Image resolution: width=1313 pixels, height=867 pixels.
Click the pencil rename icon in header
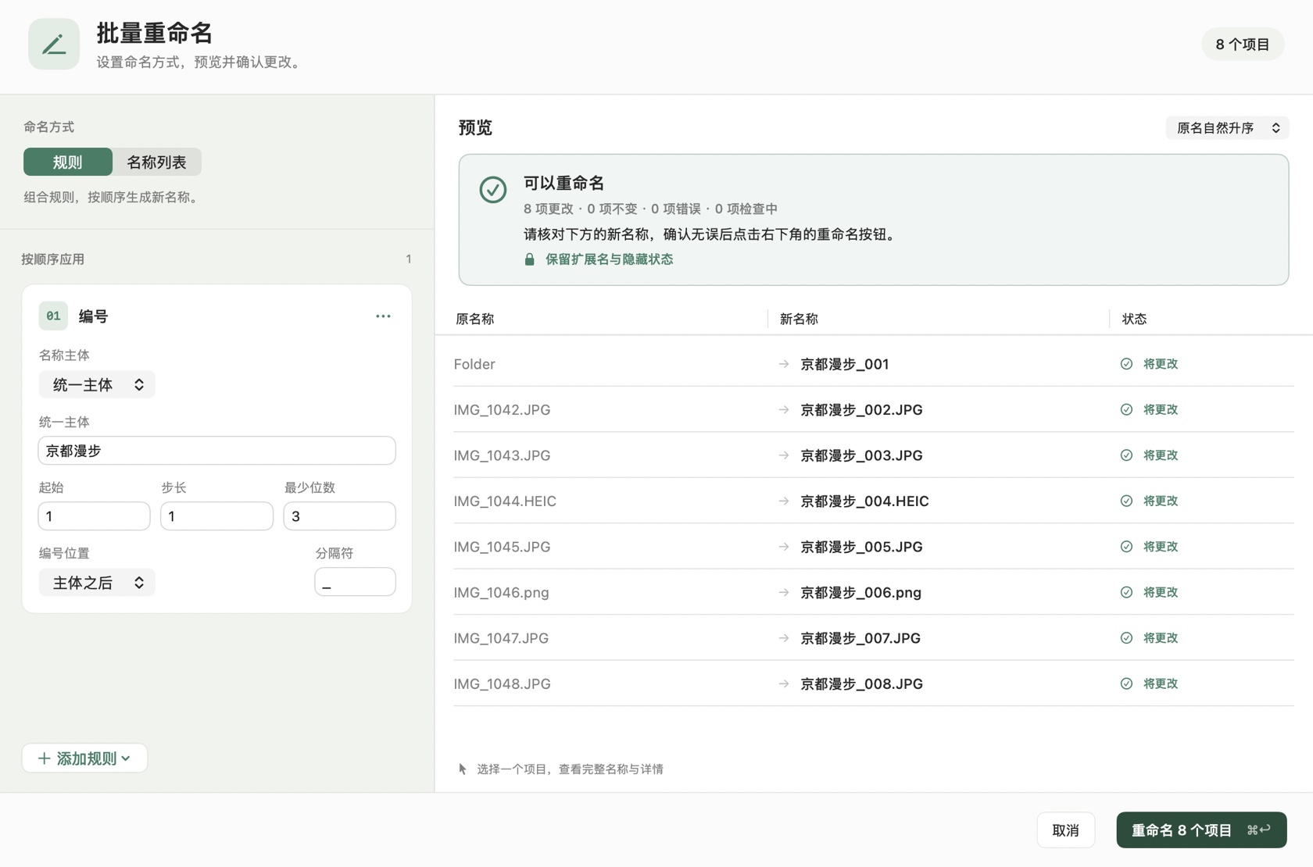pos(54,45)
